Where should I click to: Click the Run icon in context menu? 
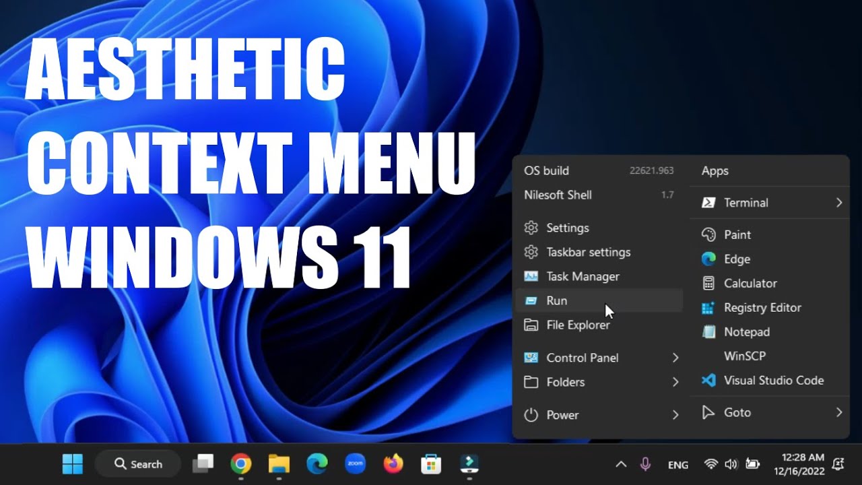[531, 300]
